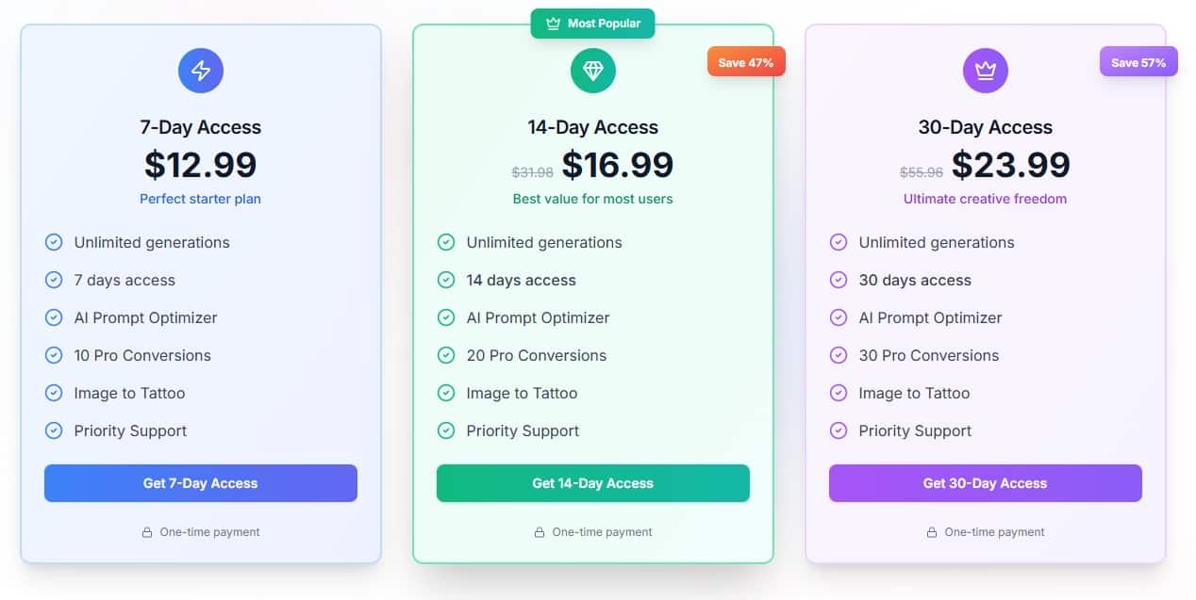Click the crown icon on 30-Day plan
The image size is (1196, 600).
click(985, 71)
